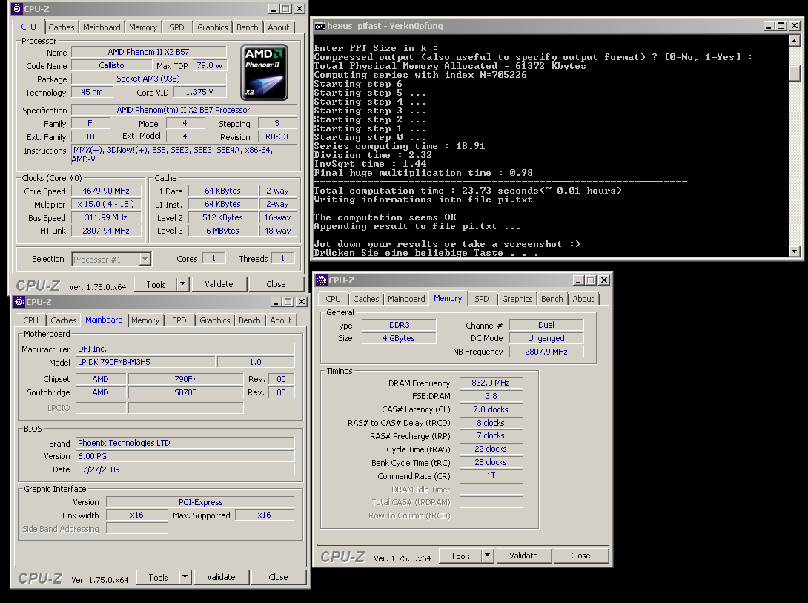The image size is (808, 603).
Task: Maximize the hexus_pifast console window
Action: 781,26
